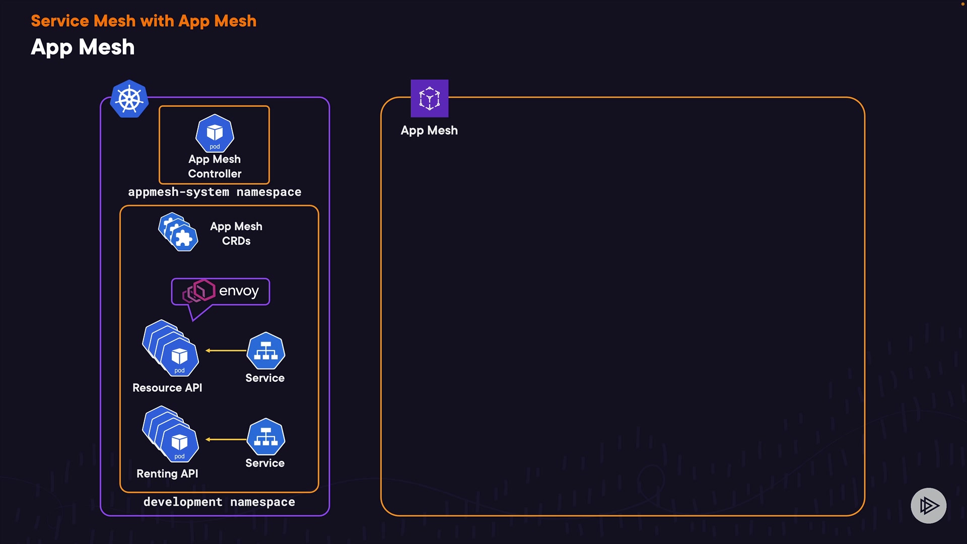Click the App Mesh CRDs puzzle icon
The height and width of the screenshot is (544, 967).
click(178, 232)
